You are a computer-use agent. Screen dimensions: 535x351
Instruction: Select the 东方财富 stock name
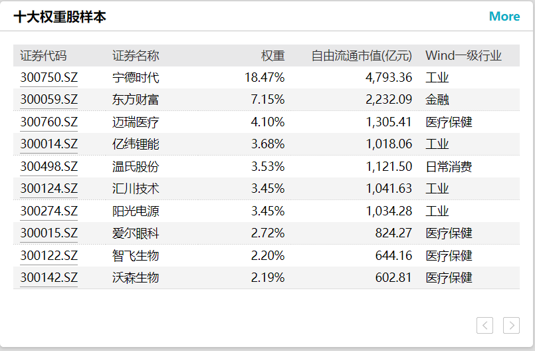pyautogui.click(x=136, y=100)
